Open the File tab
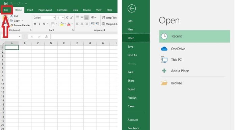 (x=6, y=10)
